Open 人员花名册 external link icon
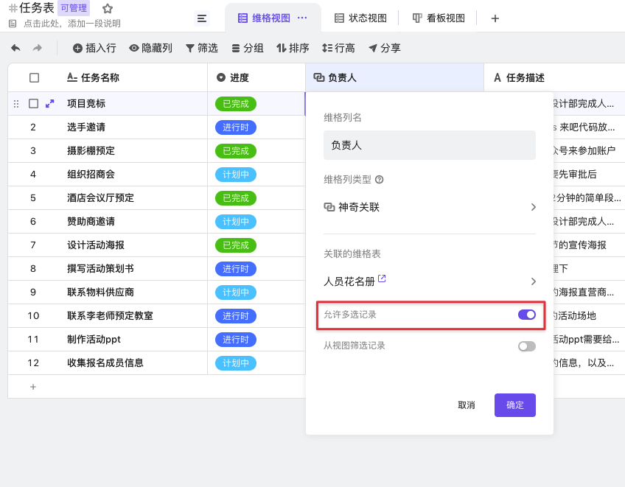This screenshot has width=625, height=487. [x=382, y=279]
